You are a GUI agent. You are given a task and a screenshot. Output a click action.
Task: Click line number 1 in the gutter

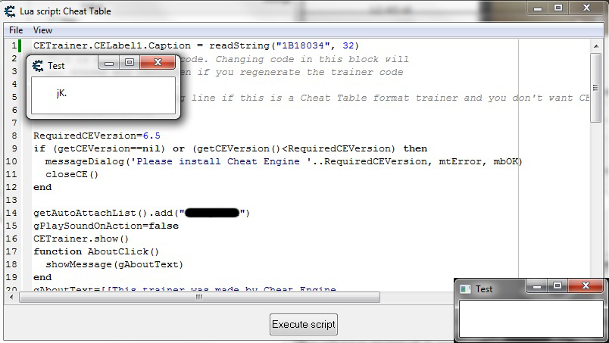[14, 46]
